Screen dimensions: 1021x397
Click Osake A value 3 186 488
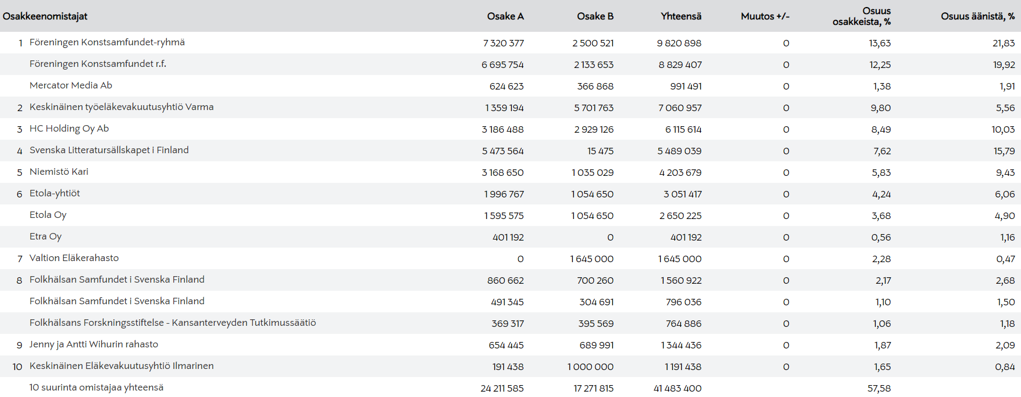tap(503, 129)
